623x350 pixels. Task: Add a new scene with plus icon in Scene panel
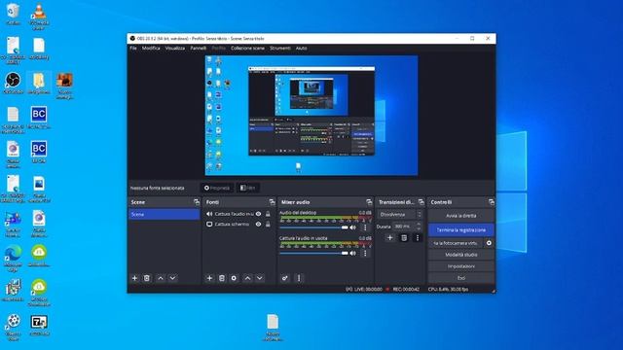click(x=134, y=278)
